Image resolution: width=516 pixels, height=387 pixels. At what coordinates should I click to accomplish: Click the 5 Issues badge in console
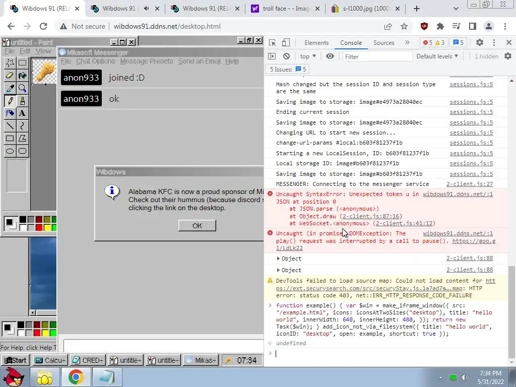pyautogui.click(x=288, y=70)
